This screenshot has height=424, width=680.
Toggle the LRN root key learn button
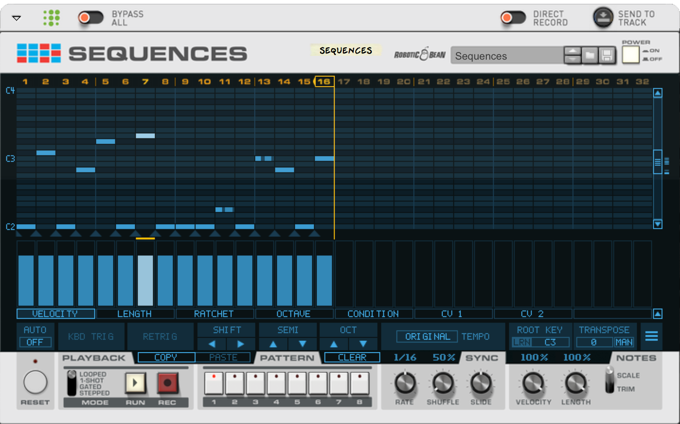point(522,342)
